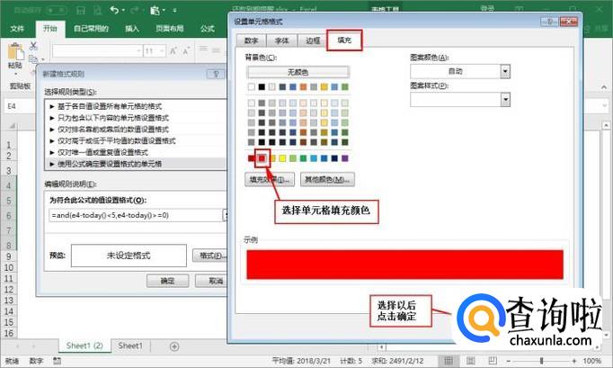
Task: Pick the black swatch in the top theme row
Action: click(x=262, y=87)
